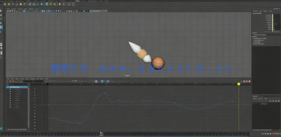Click the Grease Pencil viewport icon
Screen dimensions: 281x137
pos(21,11)
